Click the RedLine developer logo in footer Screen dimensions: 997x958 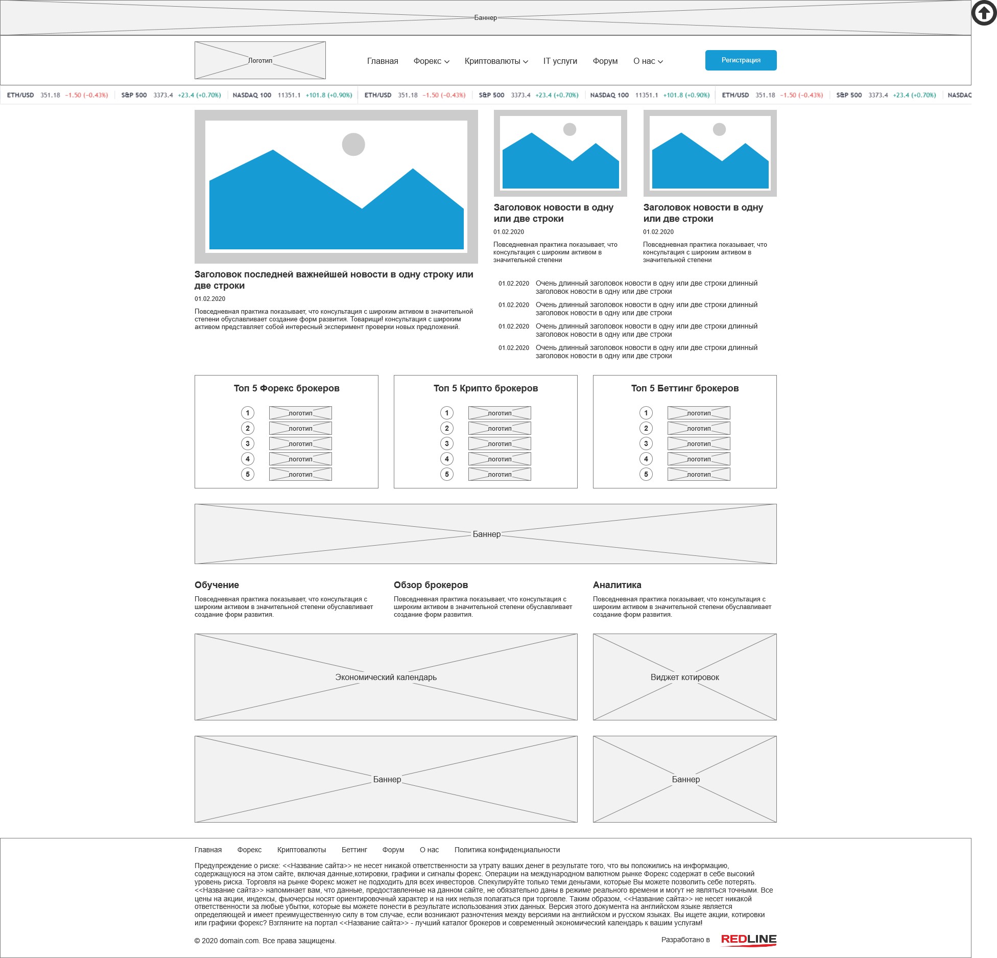(x=749, y=940)
